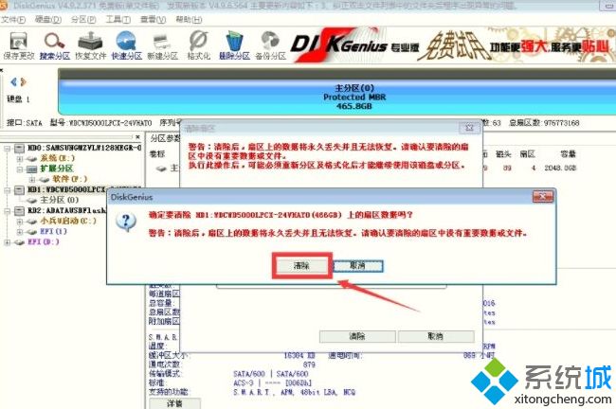Collapse the HD1 WDC disk node

pyautogui.click(x=7, y=190)
